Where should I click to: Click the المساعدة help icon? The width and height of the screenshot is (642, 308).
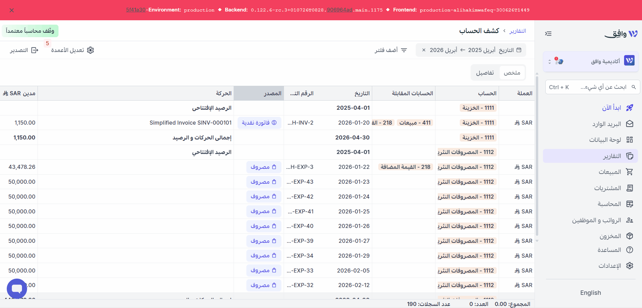click(629, 250)
